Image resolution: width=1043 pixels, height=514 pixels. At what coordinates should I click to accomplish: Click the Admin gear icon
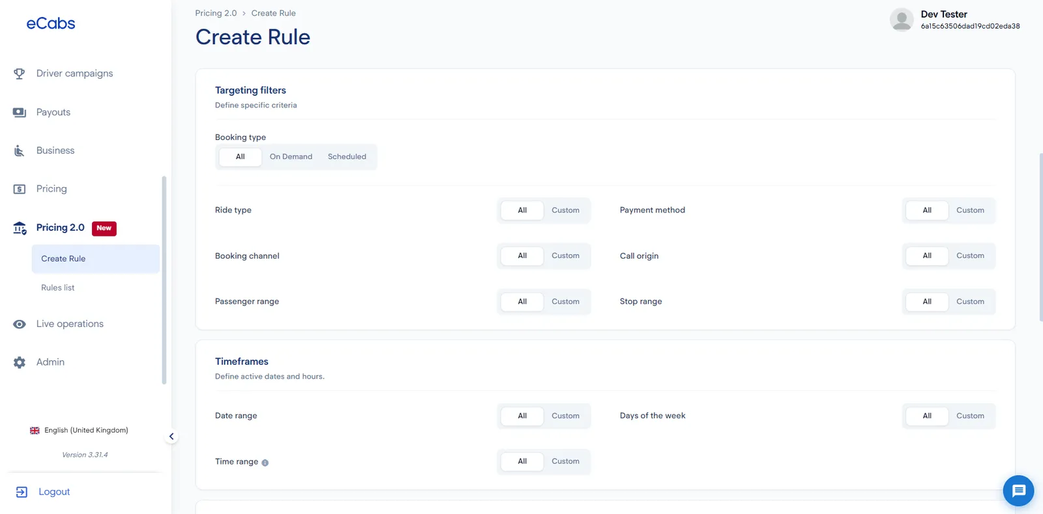click(20, 362)
